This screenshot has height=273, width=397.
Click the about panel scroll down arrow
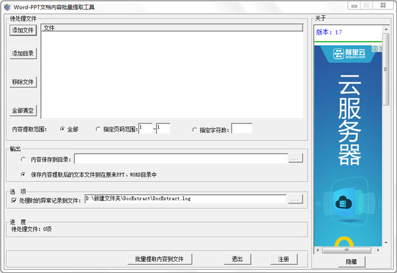pos(386,243)
